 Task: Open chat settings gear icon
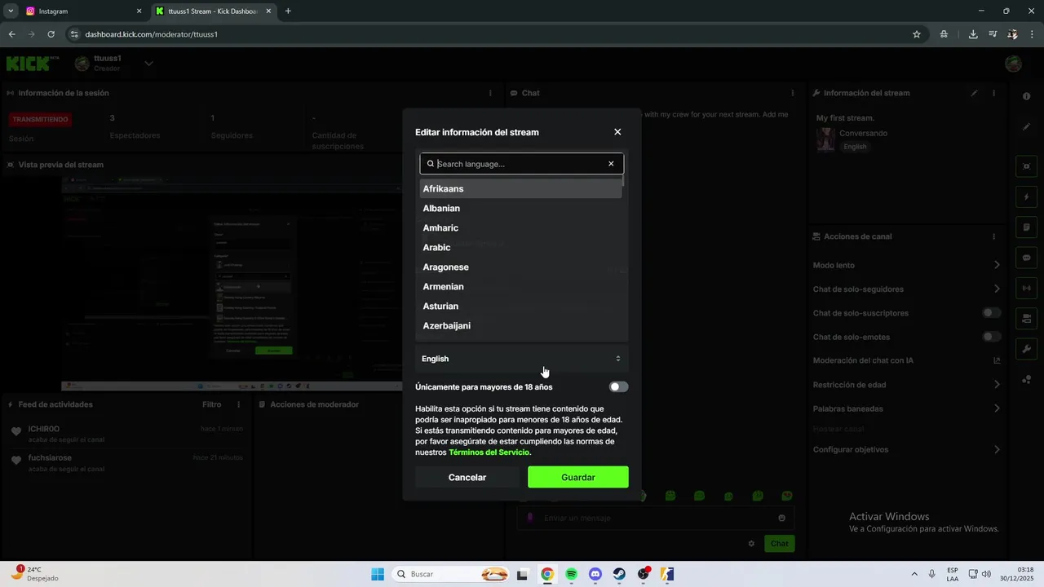[x=751, y=543]
